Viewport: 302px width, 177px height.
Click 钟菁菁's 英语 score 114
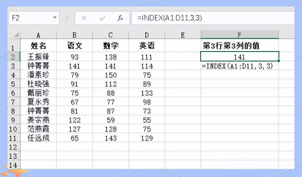(x=147, y=66)
